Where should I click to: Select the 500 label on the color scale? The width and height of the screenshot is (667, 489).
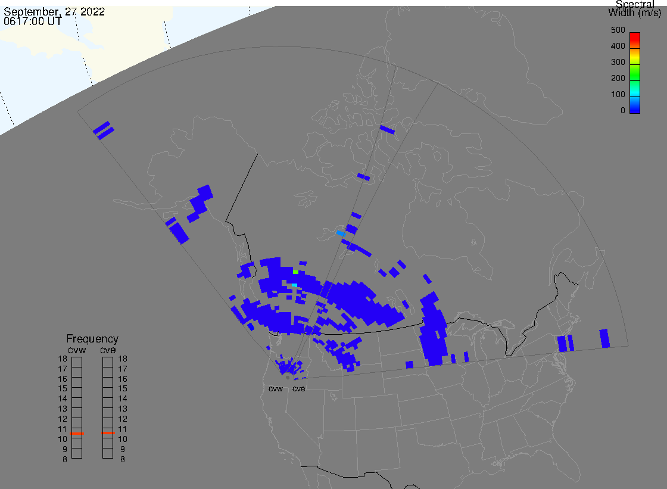[x=618, y=30]
